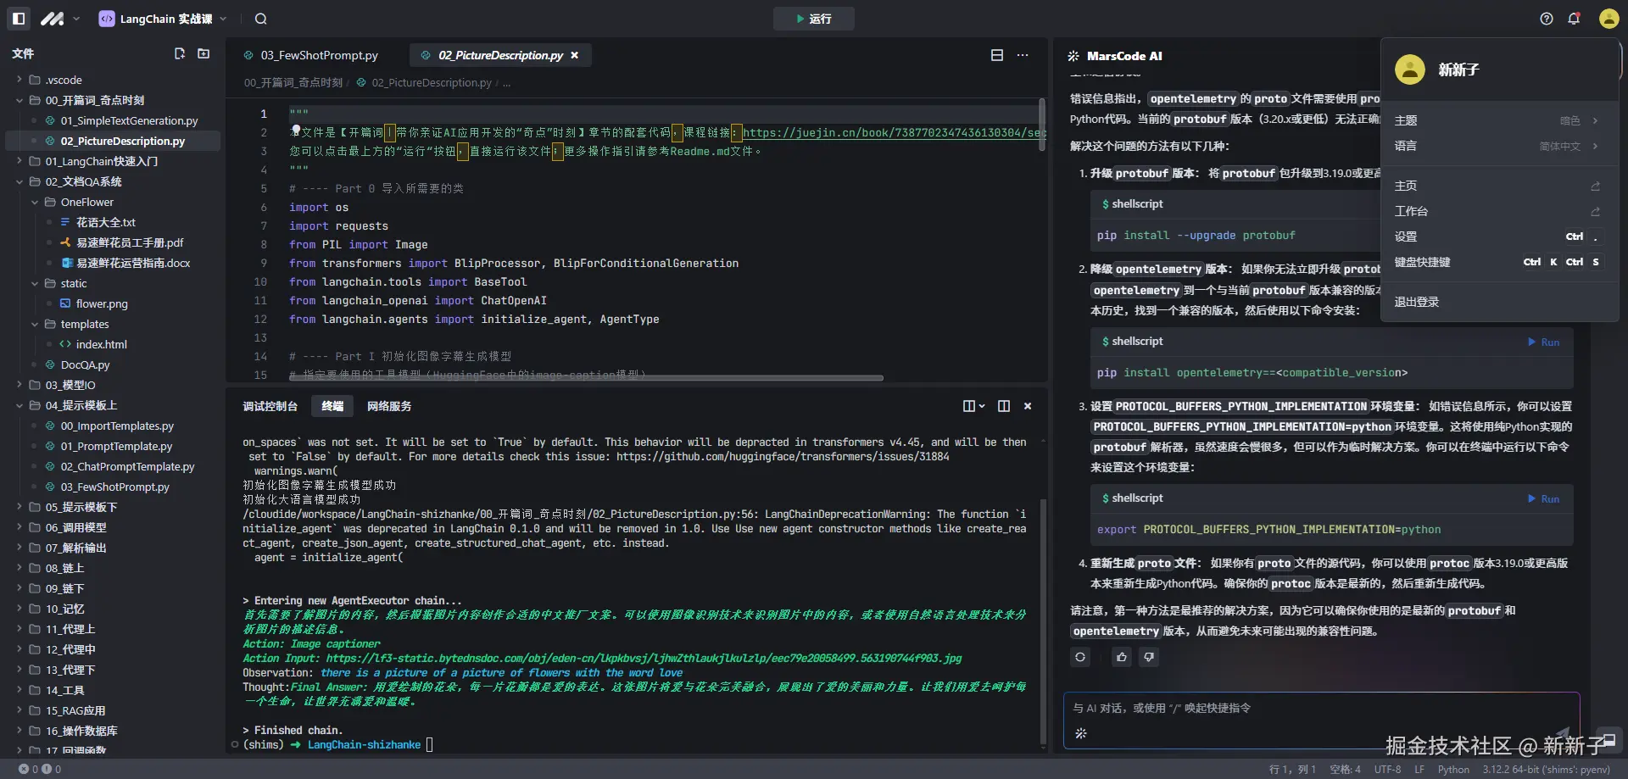Thumbs up the AI response

(1122, 657)
